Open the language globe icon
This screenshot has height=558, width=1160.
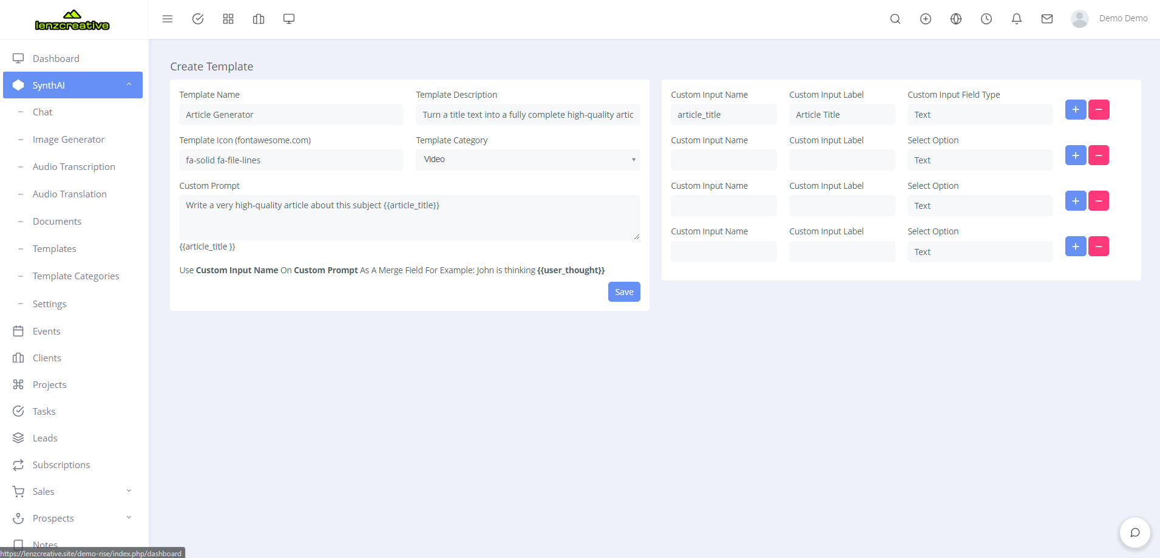coord(955,19)
